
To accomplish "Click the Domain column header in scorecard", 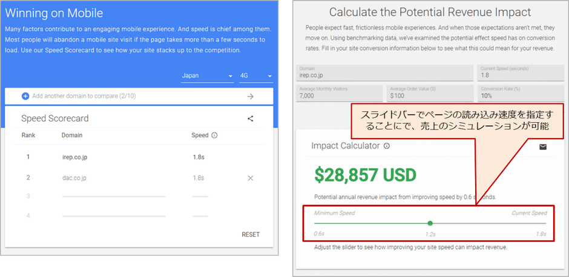I will [72, 135].
